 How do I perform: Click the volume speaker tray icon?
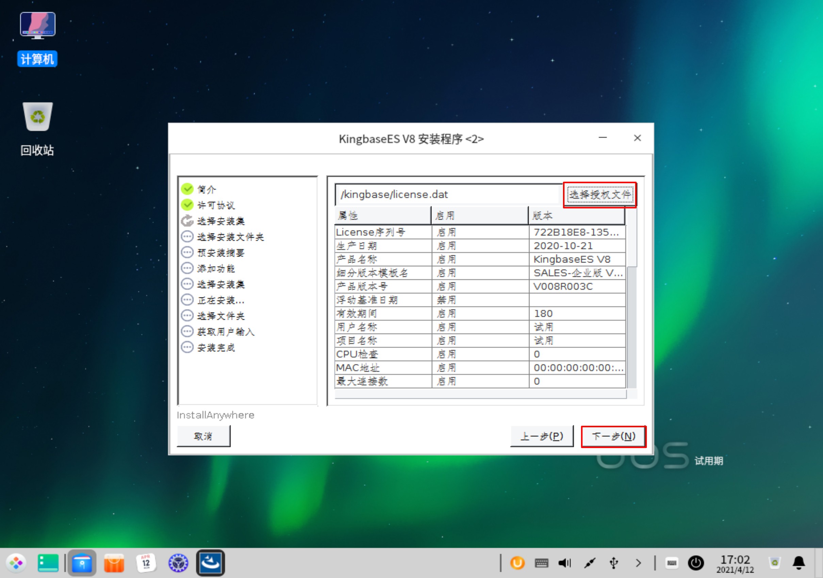tap(564, 563)
